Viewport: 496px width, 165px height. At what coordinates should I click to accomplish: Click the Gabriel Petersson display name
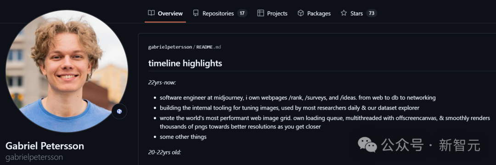pos(45,146)
